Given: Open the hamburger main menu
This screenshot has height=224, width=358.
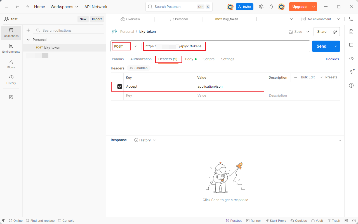Looking at the screenshot, I should pyautogui.click(x=6, y=7).
